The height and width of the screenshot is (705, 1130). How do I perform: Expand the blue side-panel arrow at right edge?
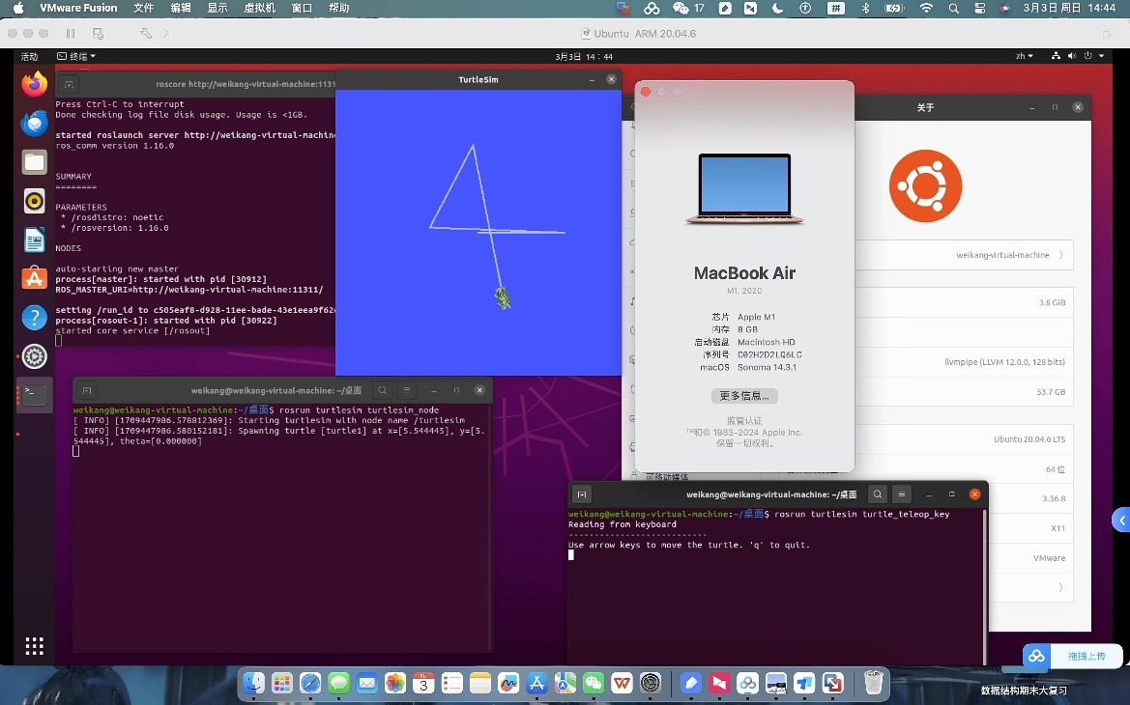tap(1121, 520)
